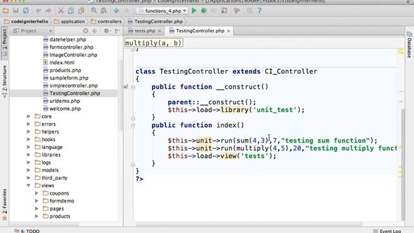Open the Event Log
This screenshot has width=414, height=233.
387,231
